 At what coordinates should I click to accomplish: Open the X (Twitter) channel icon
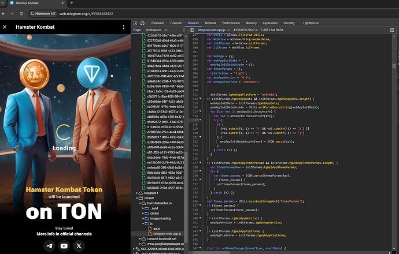(x=79, y=246)
